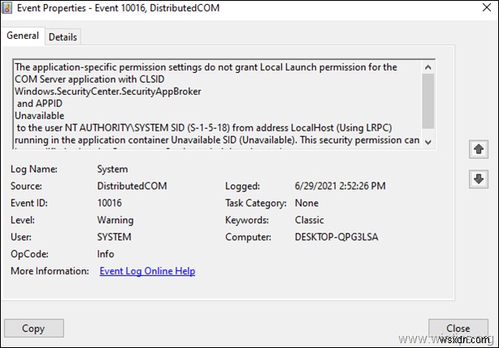Viewport: 499px width, 348px height.
Task: Click the OpCode value Info
Action: click(106, 254)
